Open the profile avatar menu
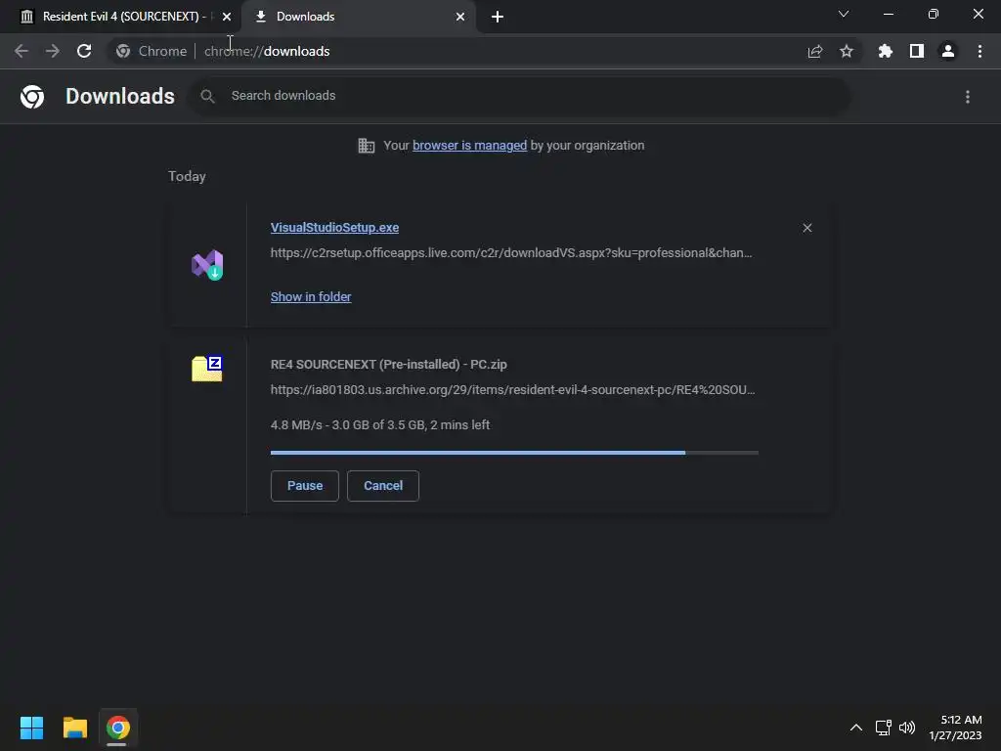This screenshot has height=751, width=1001. tap(948, 51)
